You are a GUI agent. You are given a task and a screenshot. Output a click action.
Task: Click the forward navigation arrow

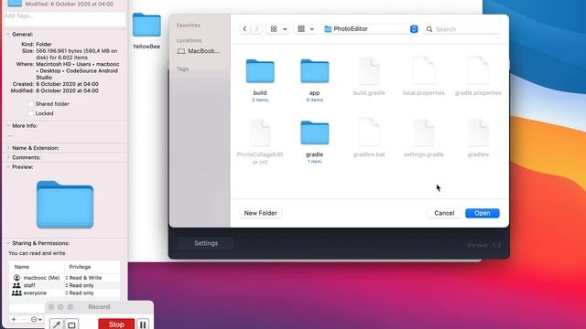click(x=256, y=28)
